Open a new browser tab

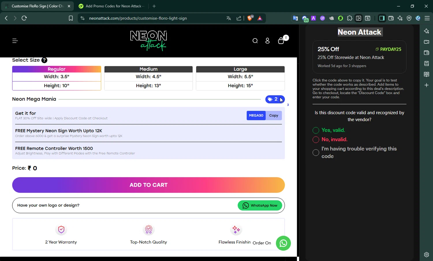pos(154,6)
